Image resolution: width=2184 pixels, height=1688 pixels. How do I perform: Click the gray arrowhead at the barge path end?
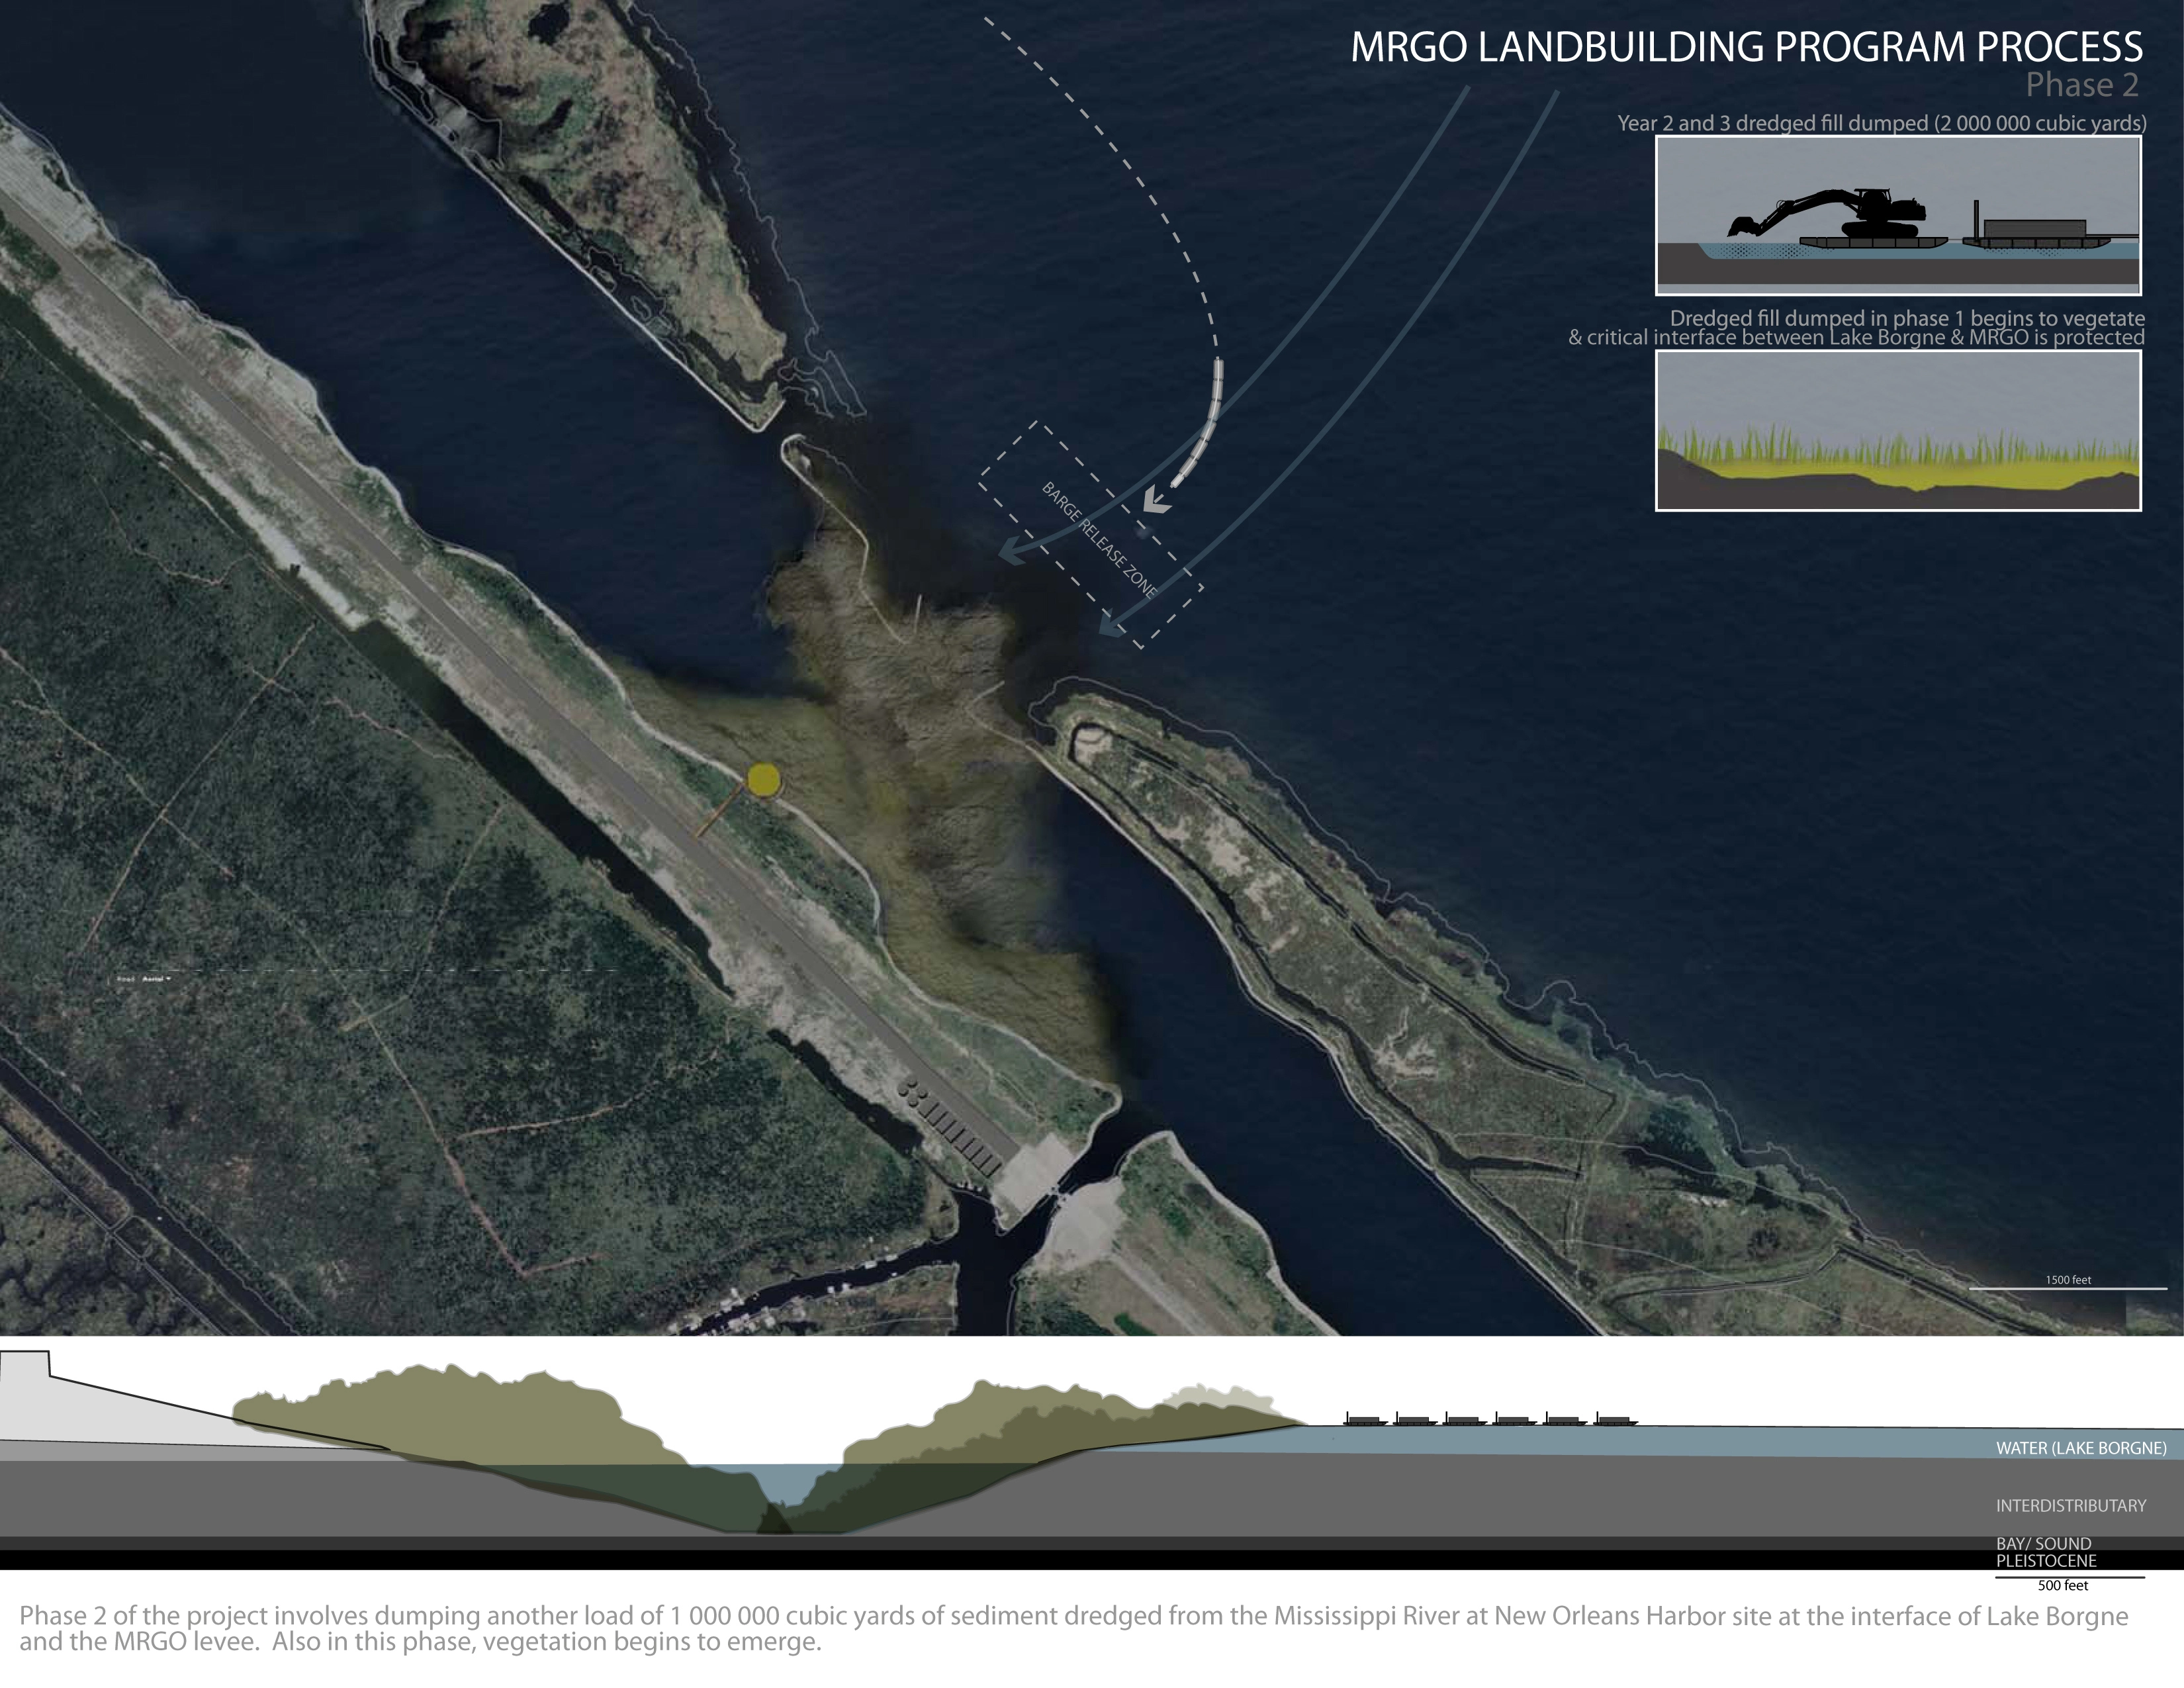(x=1155, y=499)
